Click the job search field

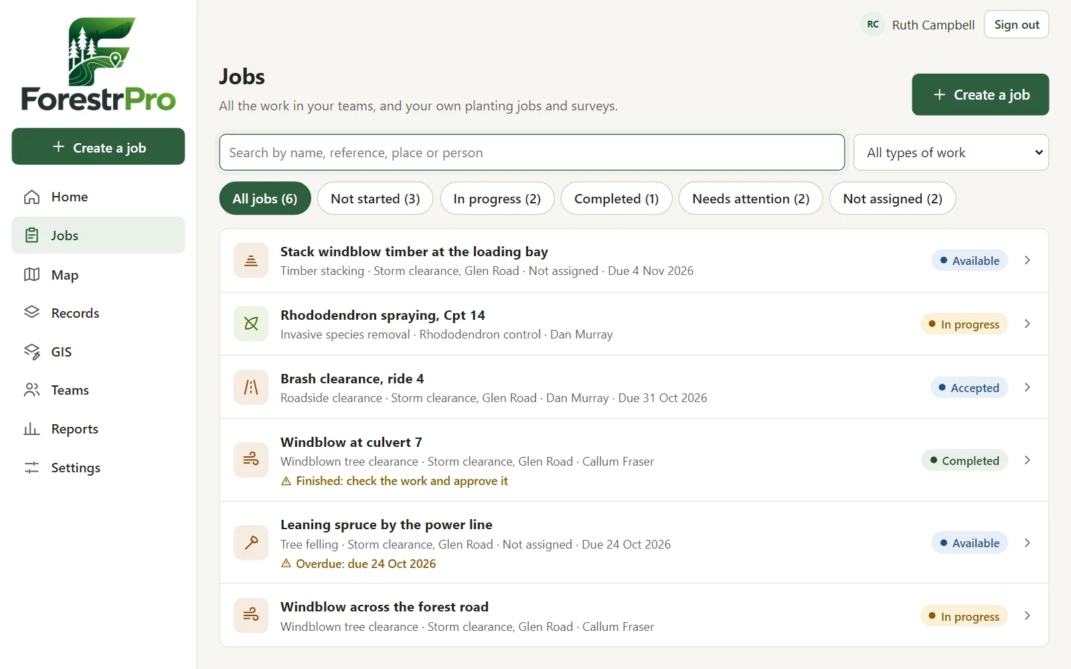pos(531,153)
